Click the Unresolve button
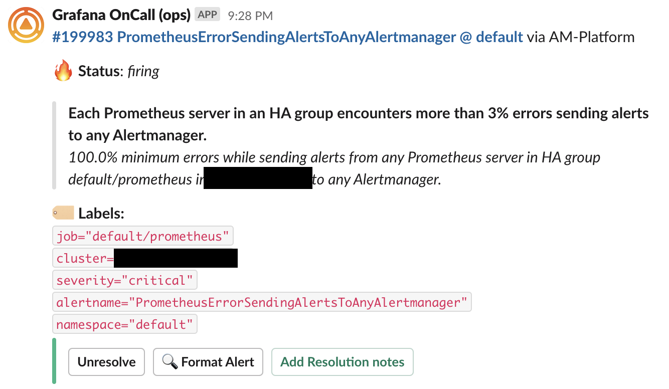669x389 pixels. (106, 362)
